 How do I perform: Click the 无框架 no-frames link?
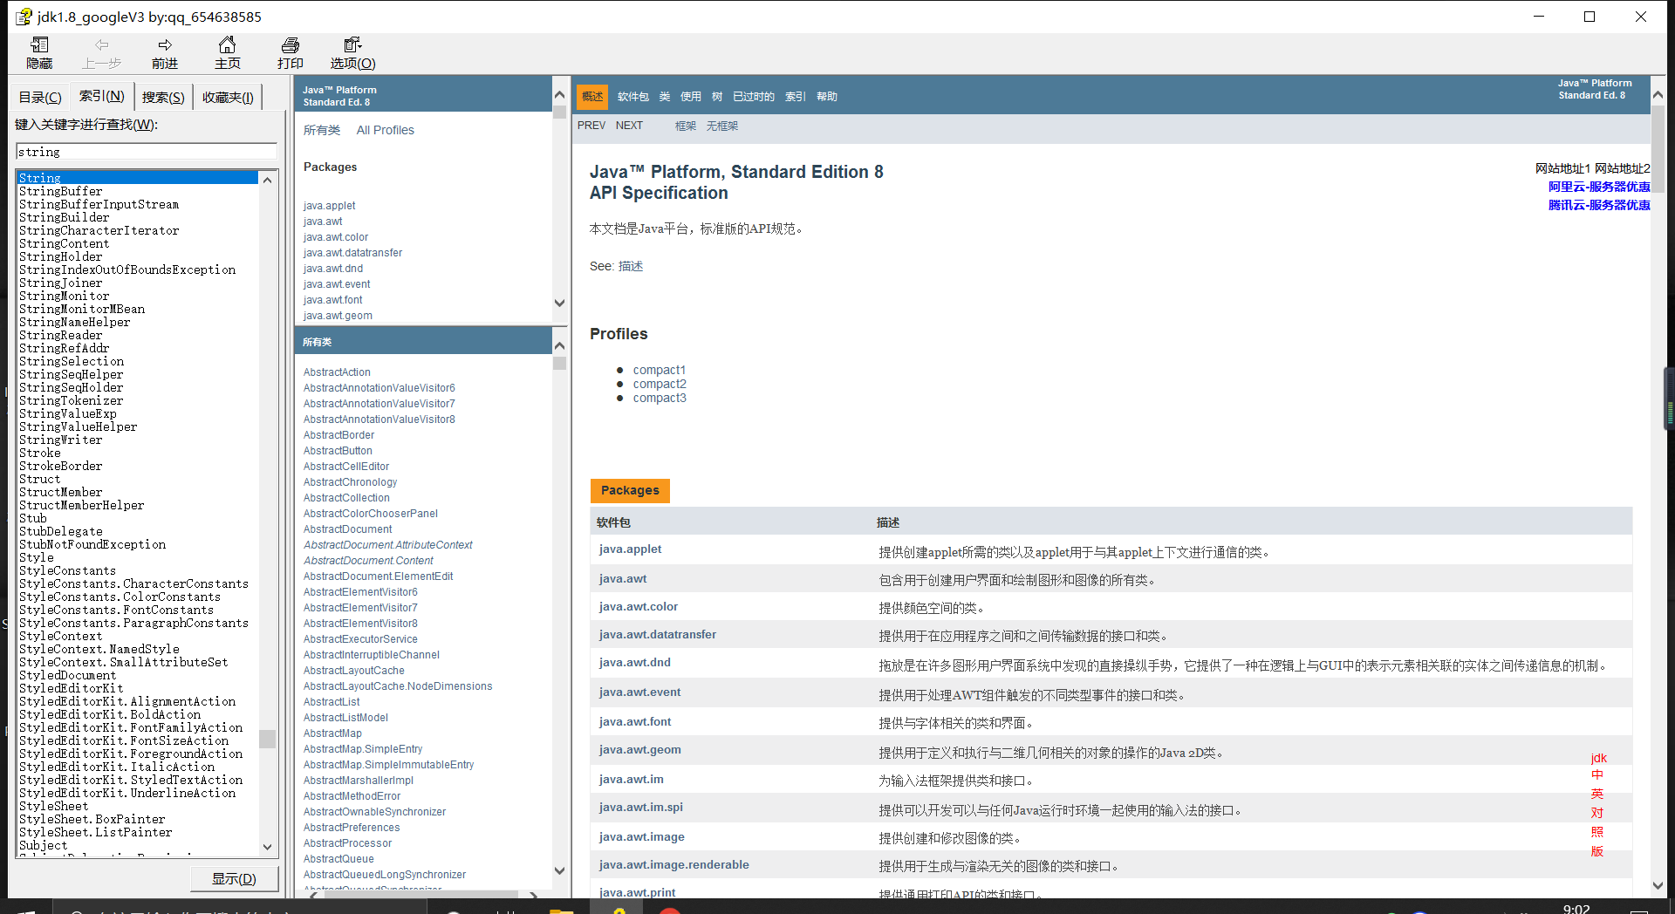pyautogui.click(x=723, y=126)
